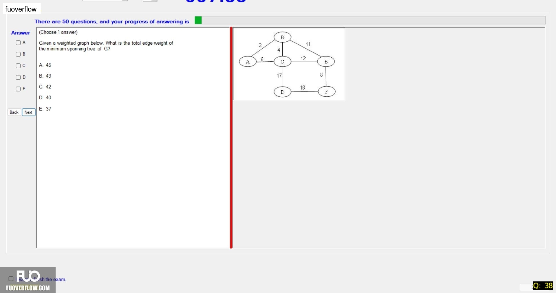Image resolution: width=556 pixels, height=293 pixels.
Task: Click node C in the graph
Action: point(282,62)
